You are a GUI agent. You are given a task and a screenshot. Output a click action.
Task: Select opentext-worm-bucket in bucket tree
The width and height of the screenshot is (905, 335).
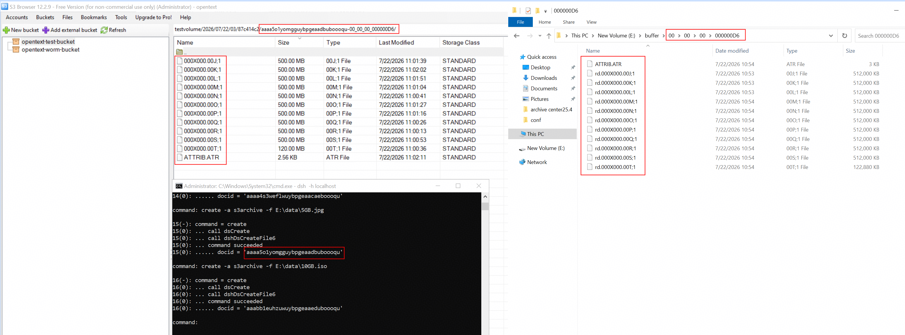click(50, 50)
